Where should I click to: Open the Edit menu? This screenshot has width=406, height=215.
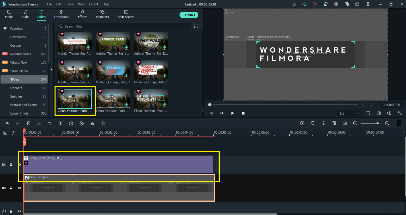(59, 4)
